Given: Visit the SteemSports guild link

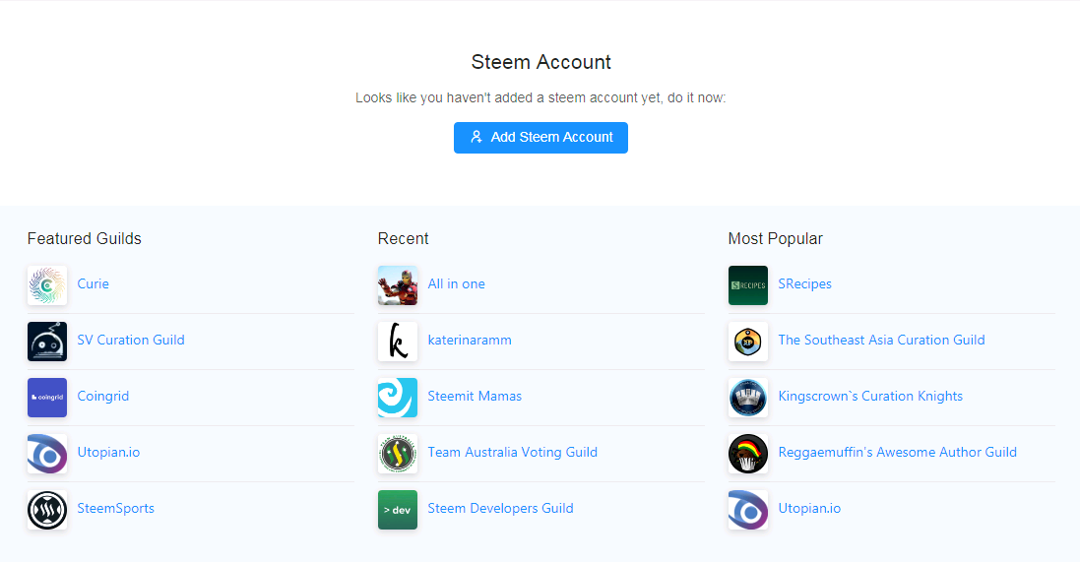Looking at the screenshot, I should [x=116, y=508].
